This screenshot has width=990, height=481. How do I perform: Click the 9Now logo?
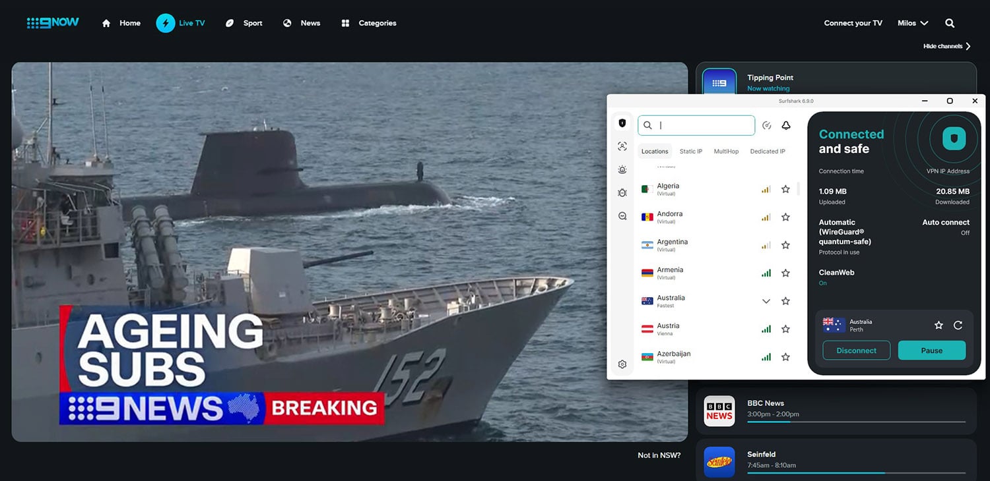[x=52, y=23]
